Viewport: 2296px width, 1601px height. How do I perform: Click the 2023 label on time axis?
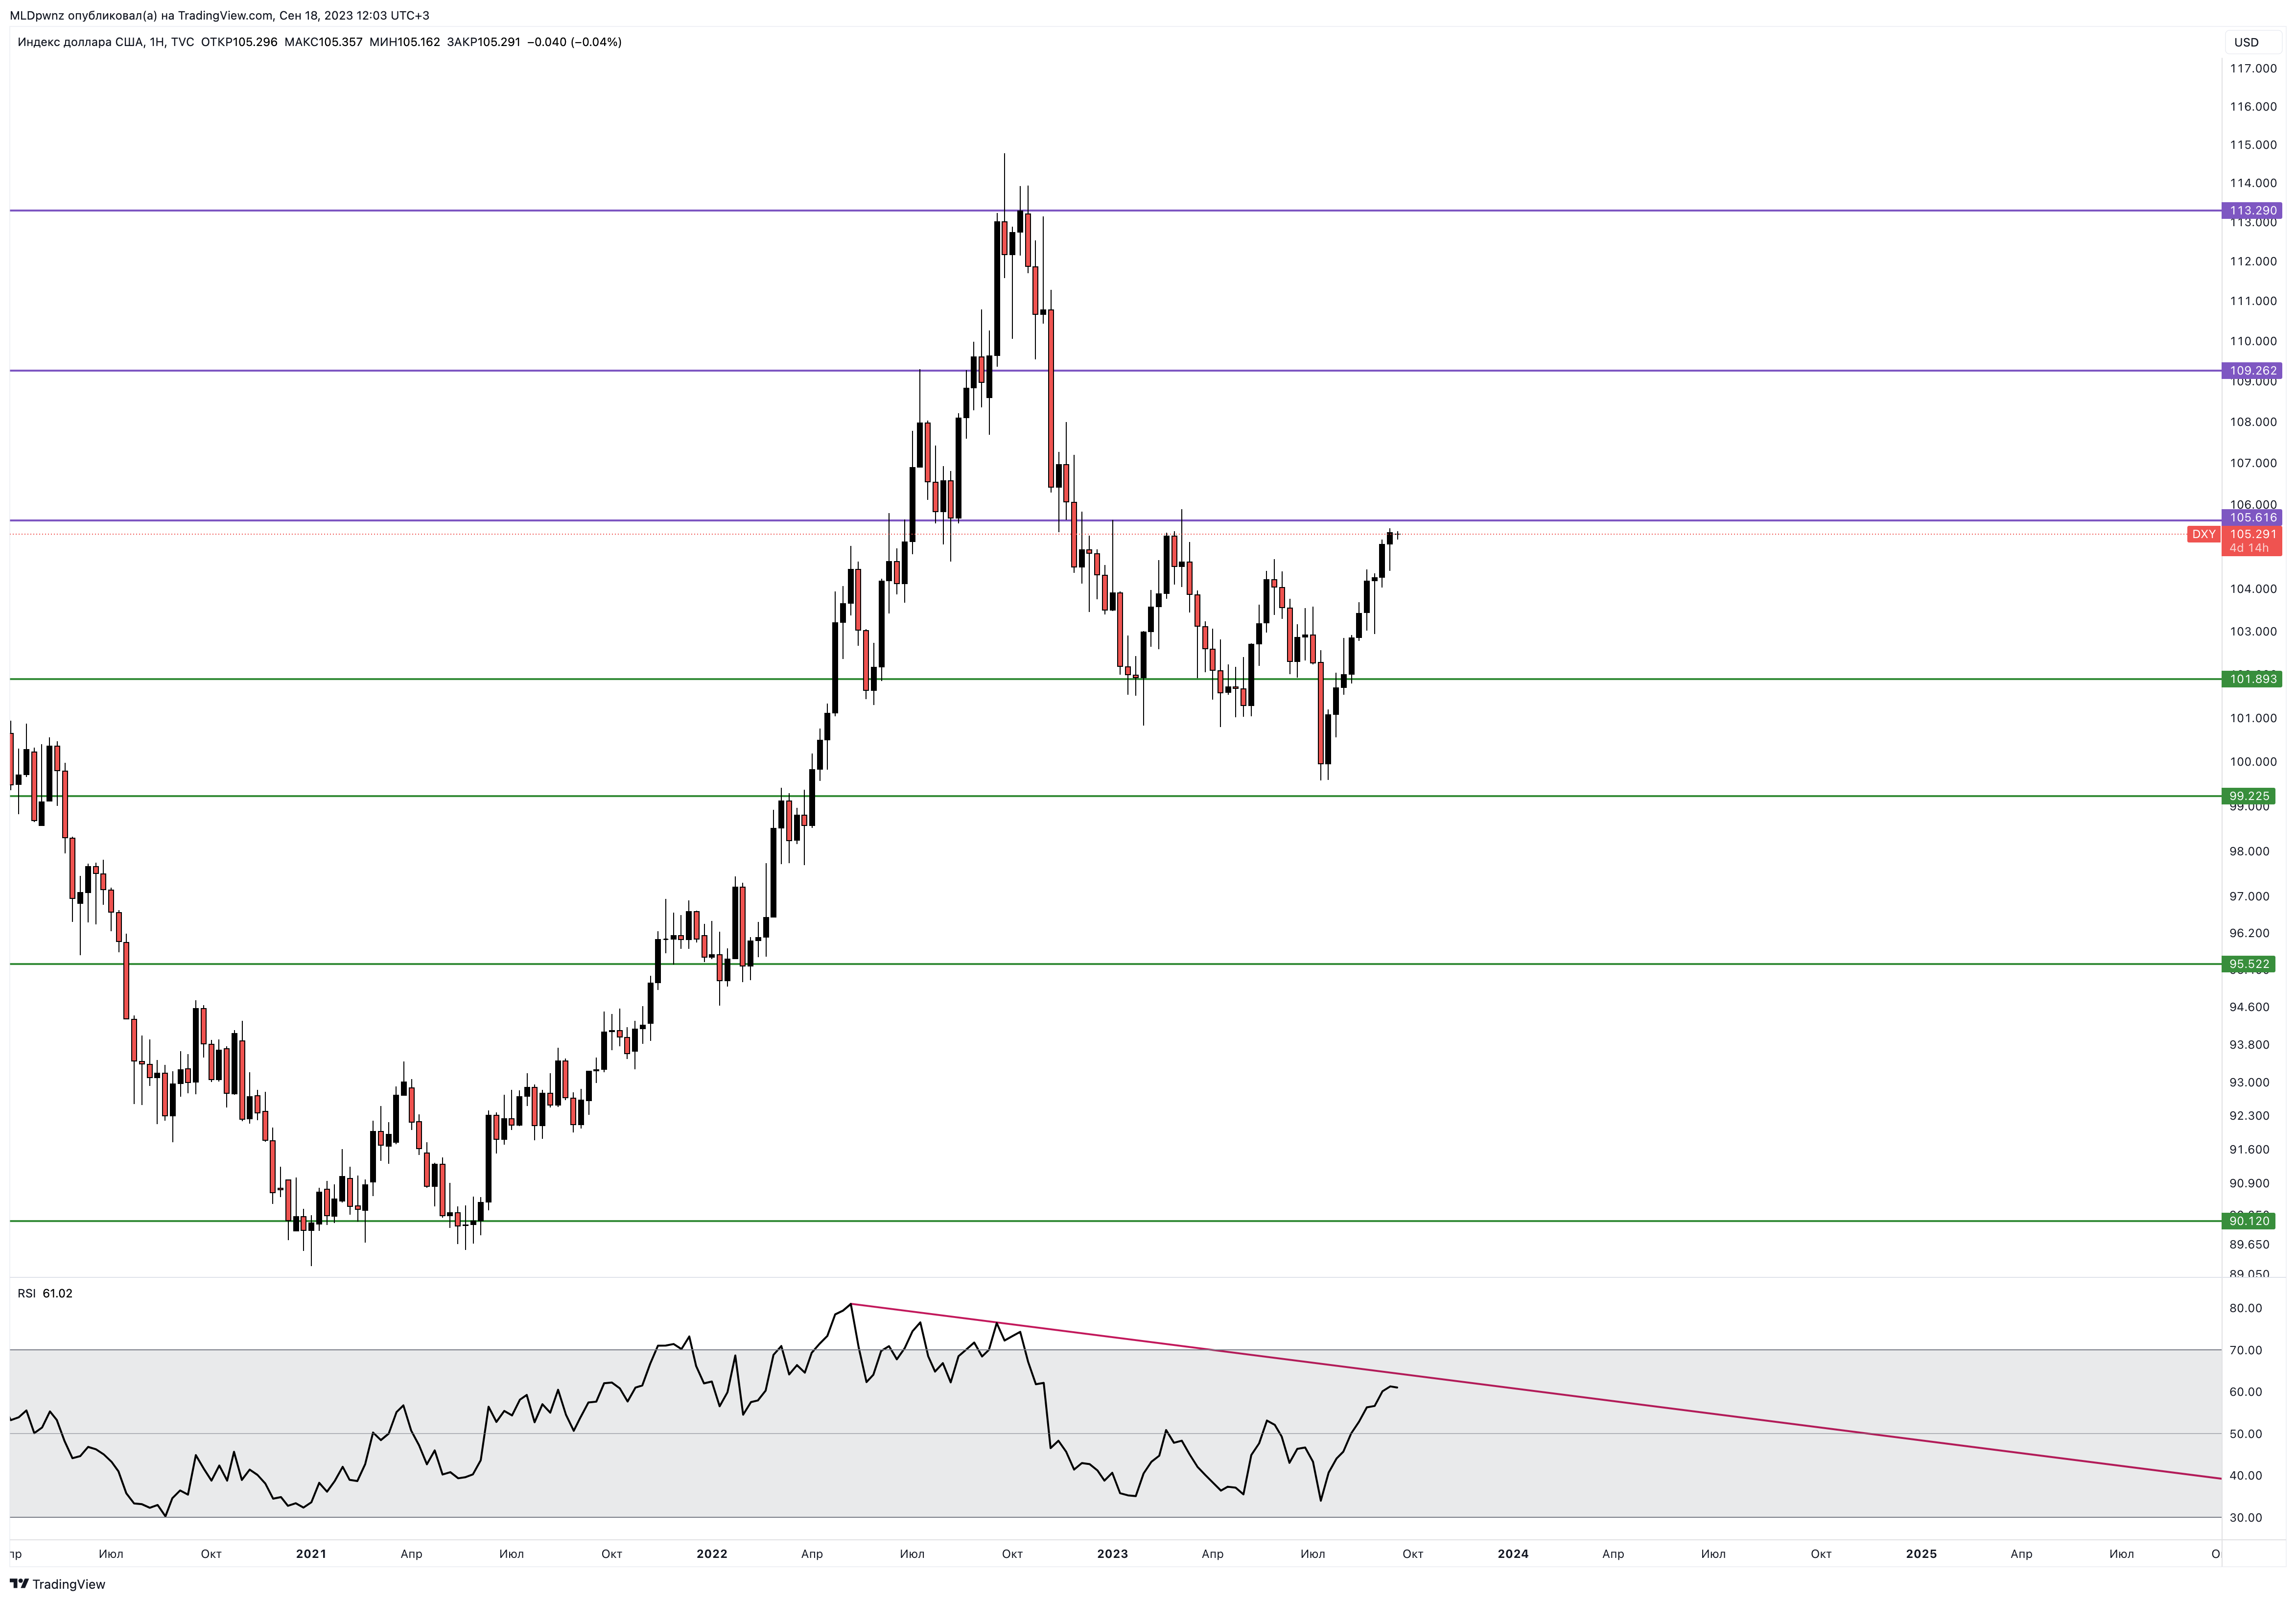pos(1112,1553)
